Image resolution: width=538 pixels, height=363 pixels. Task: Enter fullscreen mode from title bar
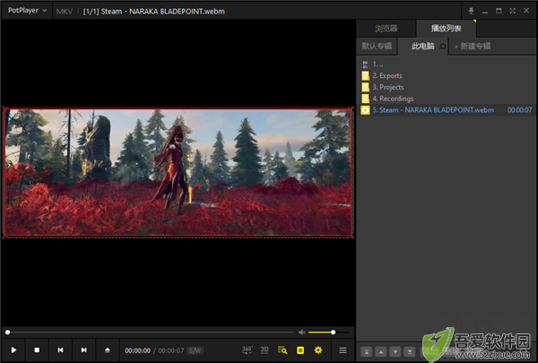tap(512, 11)
